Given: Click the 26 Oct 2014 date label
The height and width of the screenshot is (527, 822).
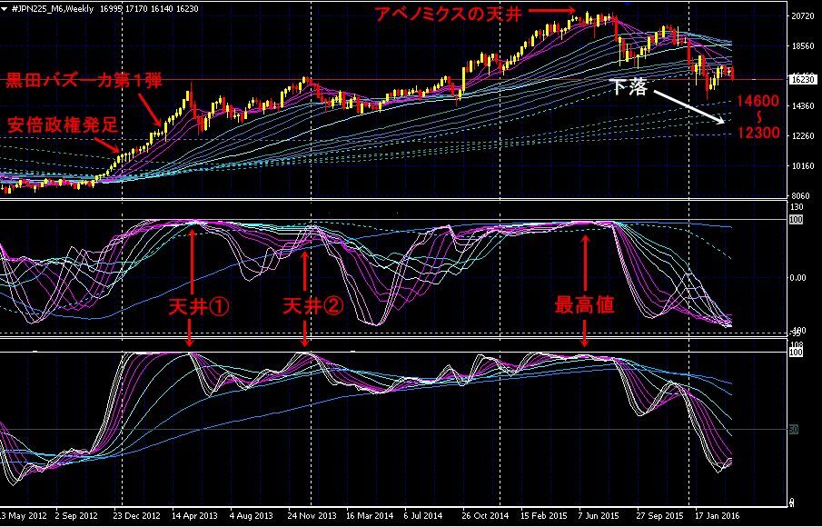Looking at the screenshot, I should 485,515.
